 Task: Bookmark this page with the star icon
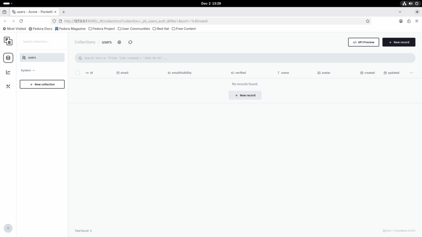(x=368, y=21)
